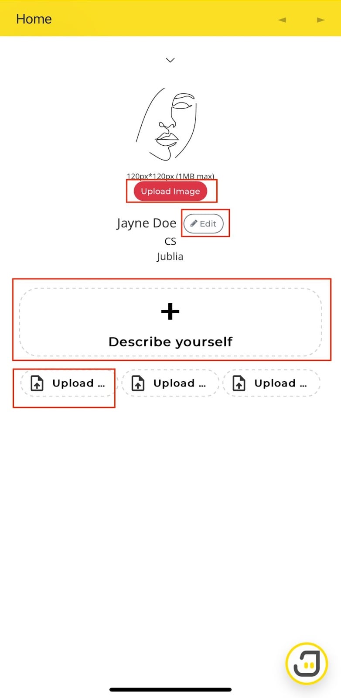The height and width of the screenshot is (698, 341).
Task: Tap the Jublia company name under CS
Action: pyautogui.click(x=170, y=257)
